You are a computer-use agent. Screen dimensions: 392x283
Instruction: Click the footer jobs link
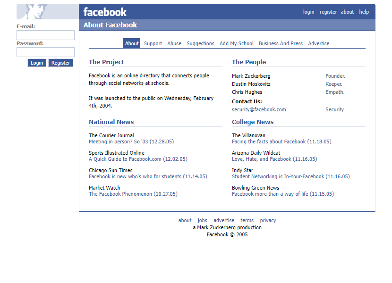pyautogui.click(x=202, y=220)
